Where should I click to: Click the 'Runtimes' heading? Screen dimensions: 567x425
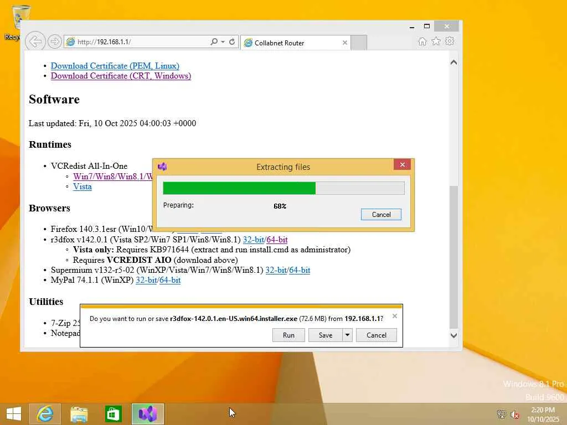tap(50, 144)
